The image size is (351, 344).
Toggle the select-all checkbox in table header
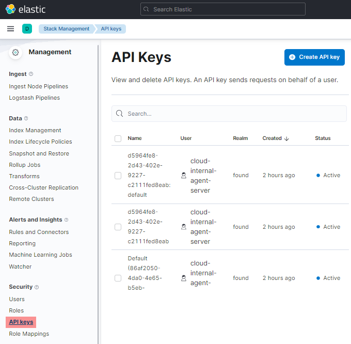[118, 138]
